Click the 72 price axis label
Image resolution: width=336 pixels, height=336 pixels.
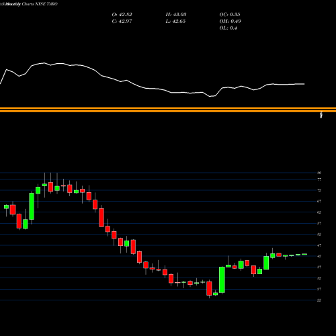(x=319, y=190)
